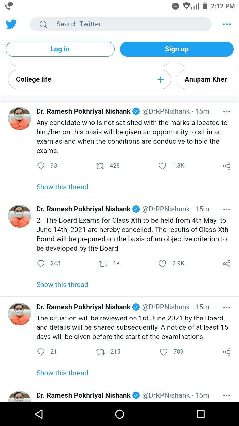The width and height of the screenshot is (239, 426).
Task: Open the share icon on the Class Xth tweet
Action: coord(226,263)
